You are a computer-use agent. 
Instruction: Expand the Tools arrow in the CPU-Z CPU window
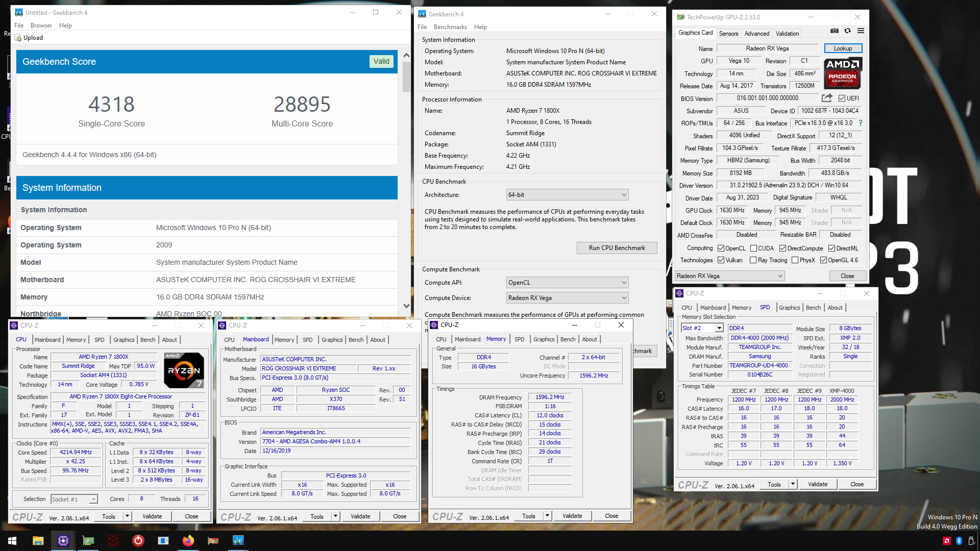(127, 516)
